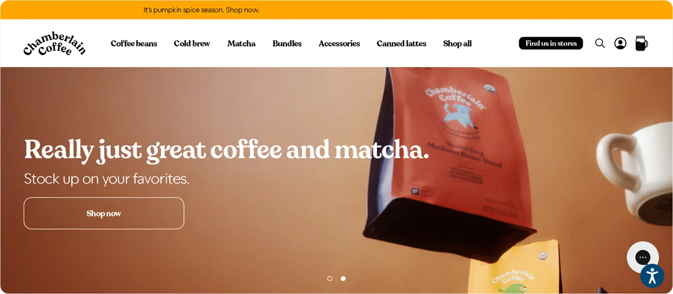
Task: Open the Accessories menu item
Action: [339, 43]
